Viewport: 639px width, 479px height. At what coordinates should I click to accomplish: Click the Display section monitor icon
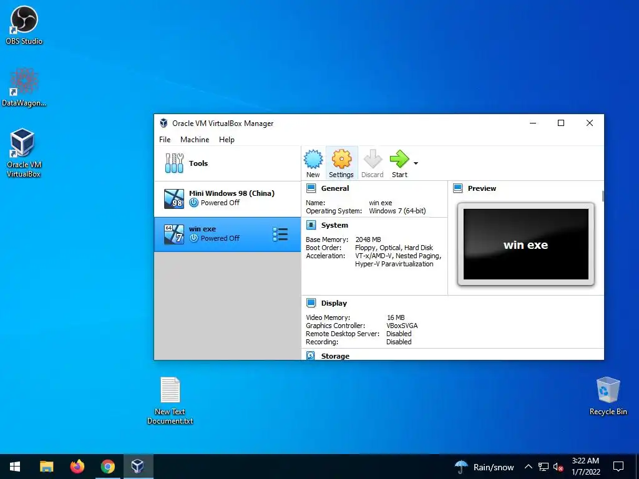[x=311, y=303]
